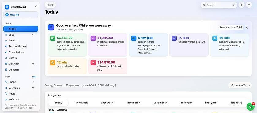Click the Tech settlement scales icon
Screen dimensions: 257x113
6,46
